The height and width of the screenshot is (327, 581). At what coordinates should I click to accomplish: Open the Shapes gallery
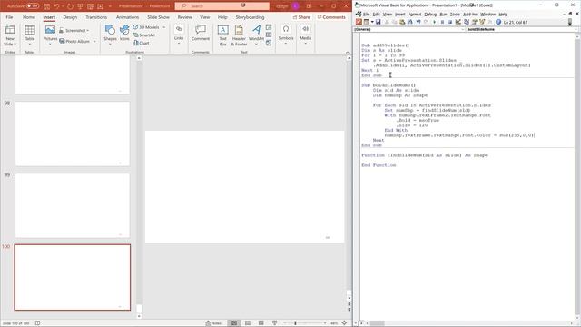[110, 35]
